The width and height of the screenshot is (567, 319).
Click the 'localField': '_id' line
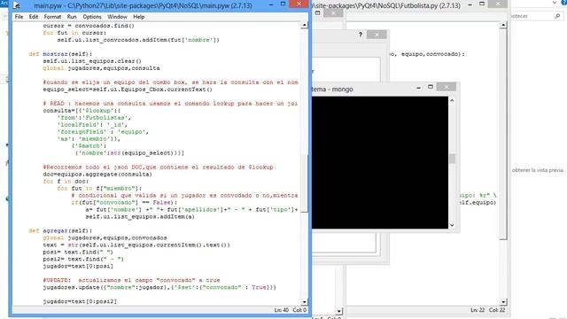point(92,125)
